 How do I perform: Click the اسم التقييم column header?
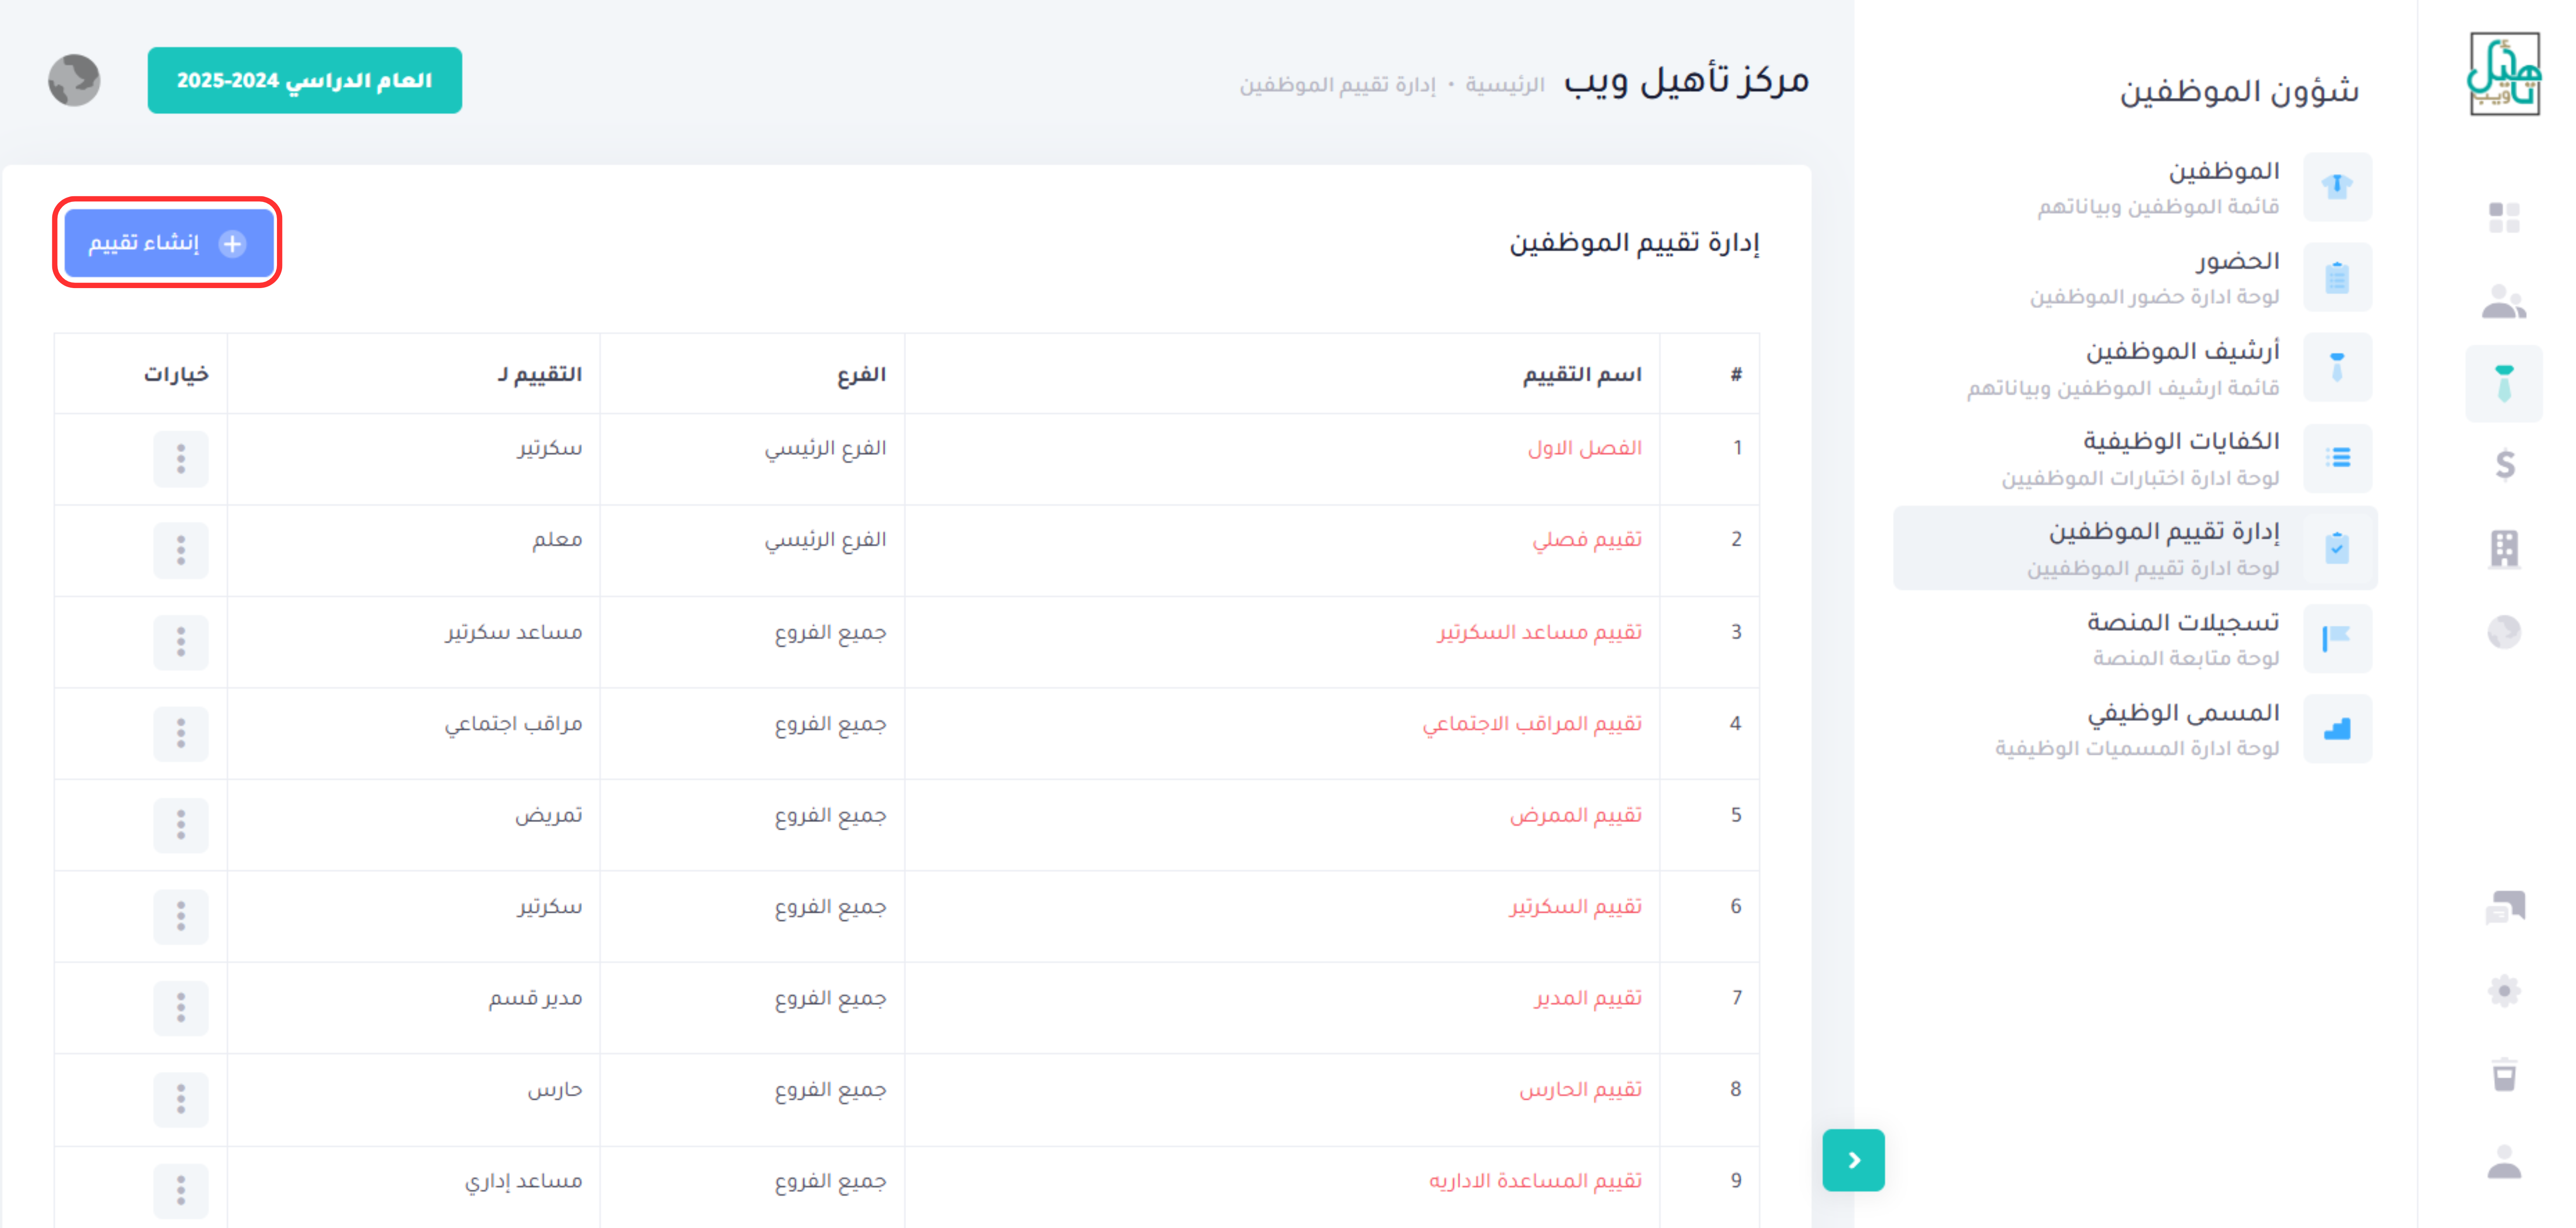1582,374
